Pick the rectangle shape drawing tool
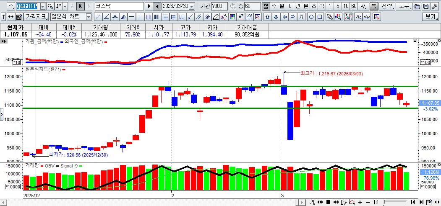 [320, 17]
